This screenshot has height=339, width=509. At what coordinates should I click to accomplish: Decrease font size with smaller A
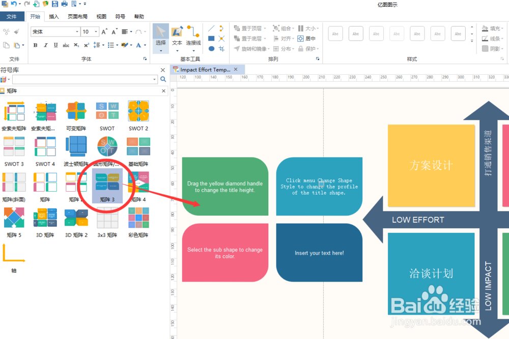pyautogui.click(x=114, y=32)
